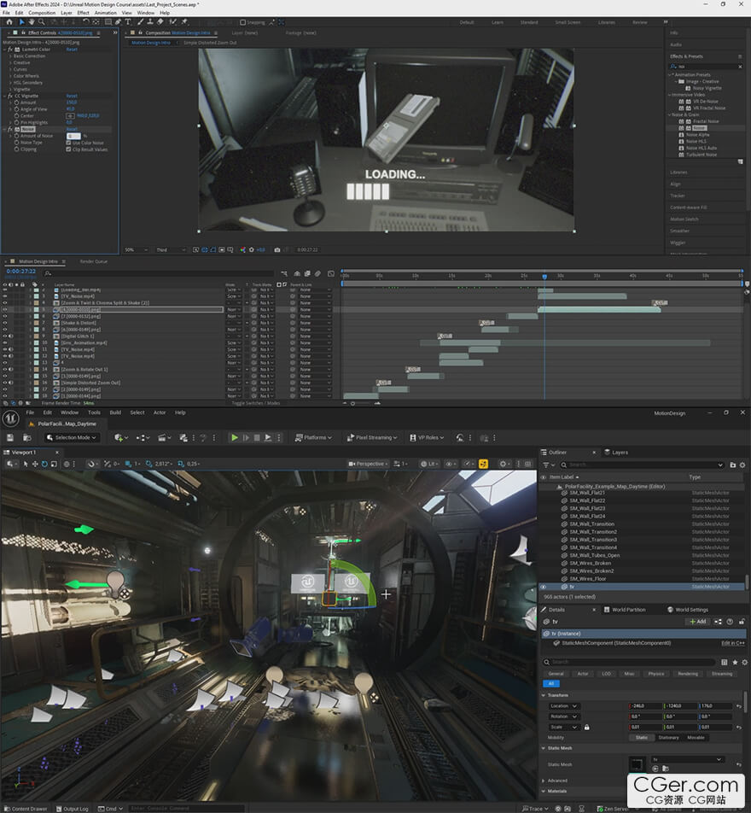Image resolution: width=751 pixels, height=813 pixels.
Task: Select the Hand tool in After Effects
Action: coord(31,22)
